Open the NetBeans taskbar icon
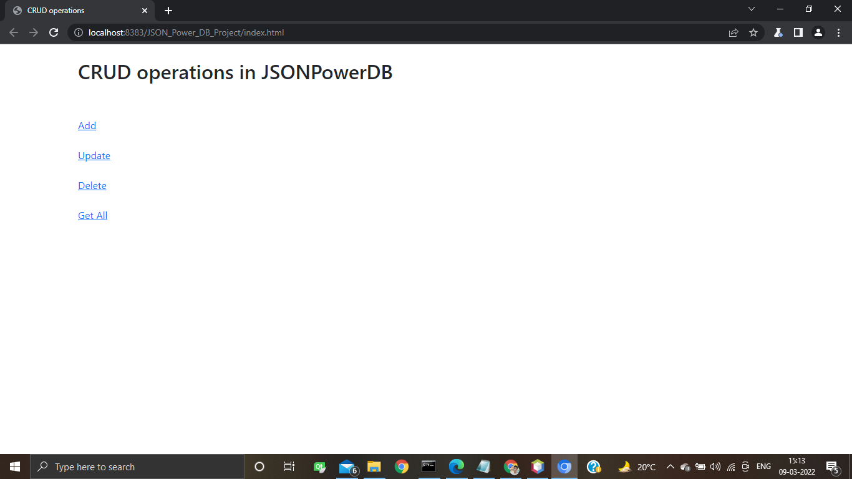The width and height of the screenshot is (852, 479). point(537,467)
